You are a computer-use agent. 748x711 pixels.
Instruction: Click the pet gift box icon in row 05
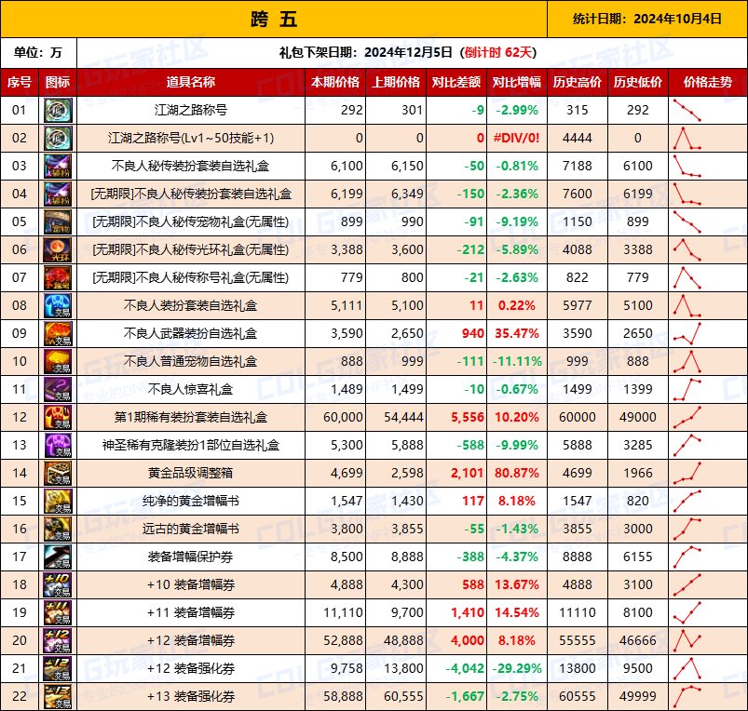pos(58,221)
